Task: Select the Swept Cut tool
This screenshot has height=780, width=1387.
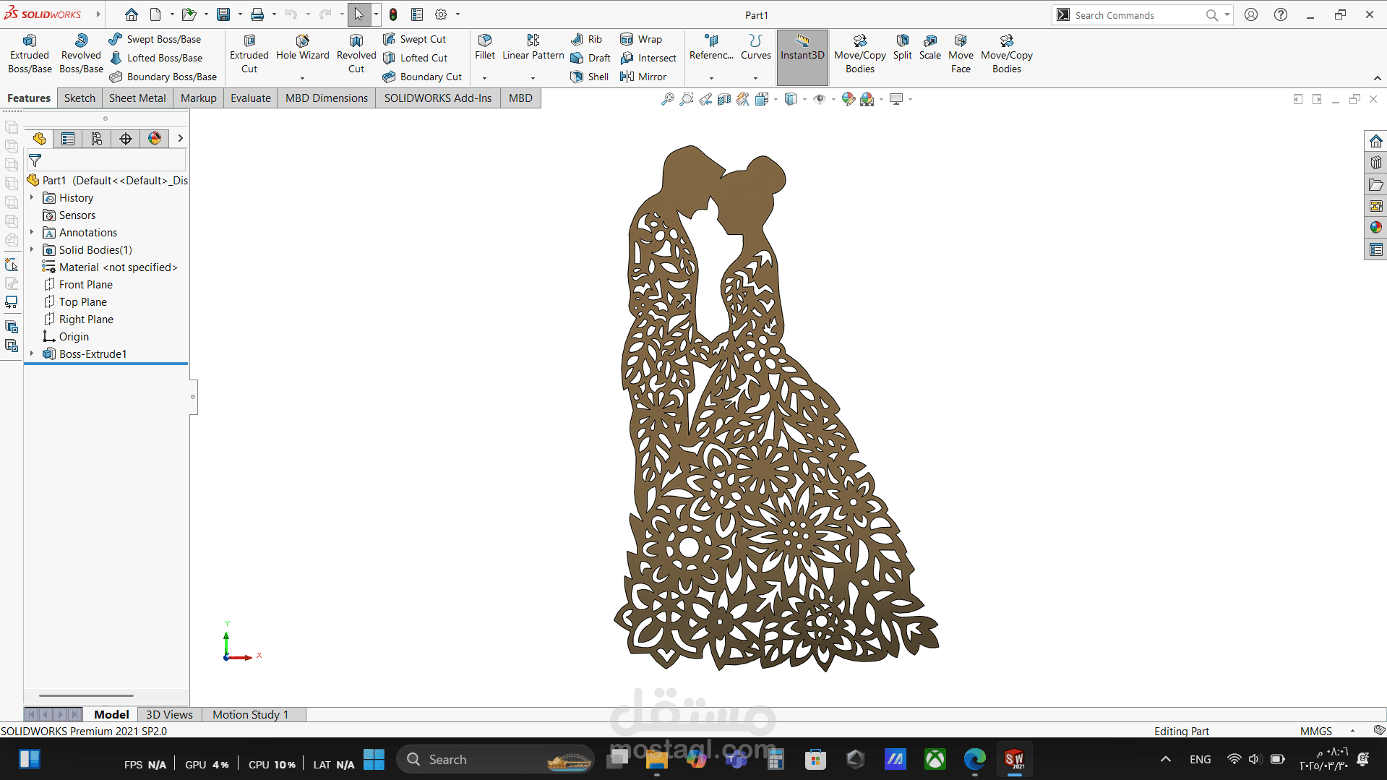Action: tap(415, 39)
